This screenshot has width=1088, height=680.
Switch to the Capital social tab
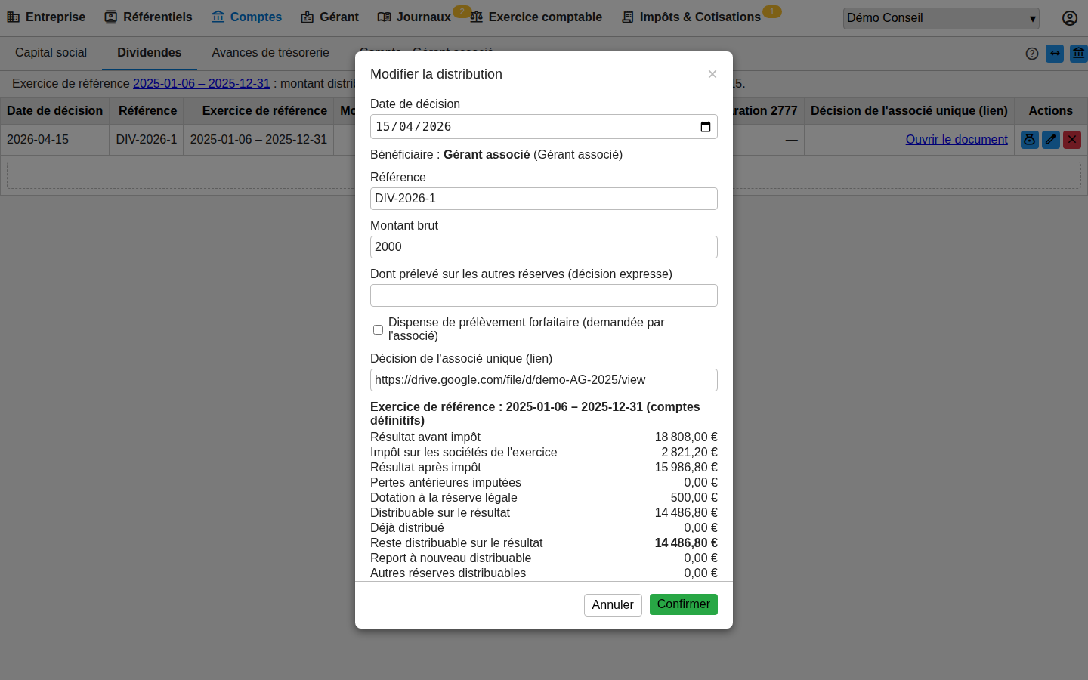coord(51,53)
